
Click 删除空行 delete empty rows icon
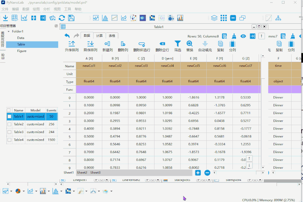(162, 44)
